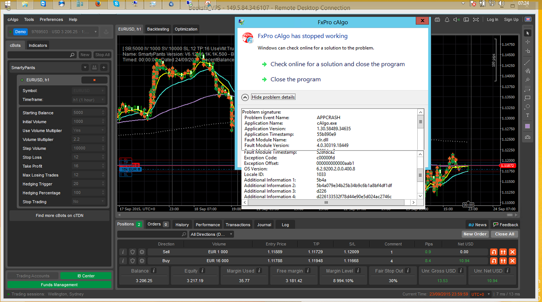Viewport: 542px width, 302px height.
Task: Open the All Directions filter dropdown
Action: pos(212,234)
